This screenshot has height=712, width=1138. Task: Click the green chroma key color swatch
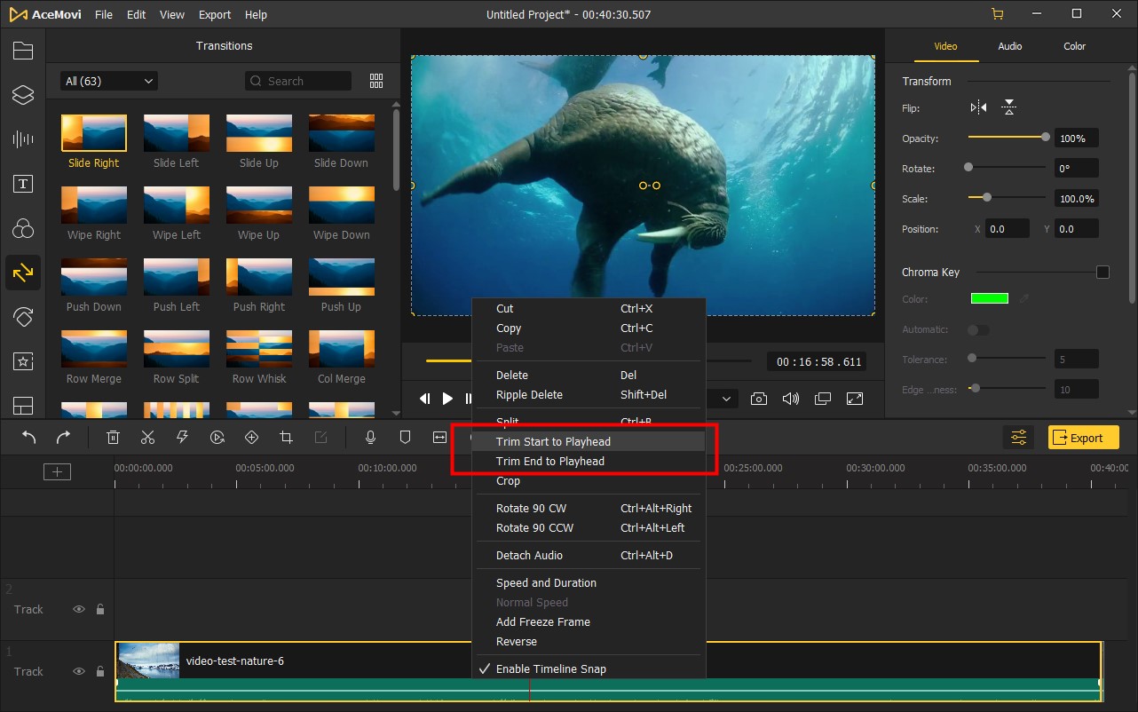pyautogui.click(x=989, y=299)
